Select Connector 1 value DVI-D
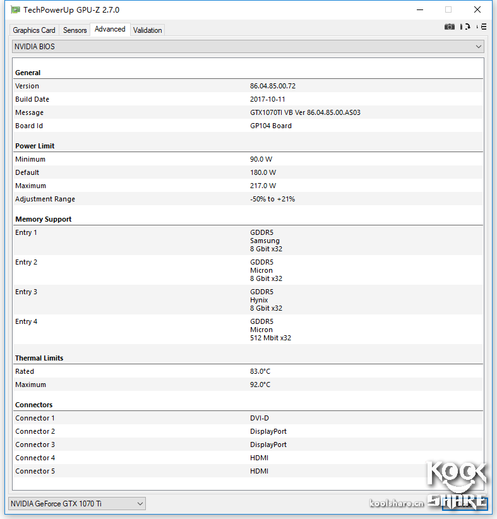This screenshot has height=519, width=497. [x=260, y=418]
